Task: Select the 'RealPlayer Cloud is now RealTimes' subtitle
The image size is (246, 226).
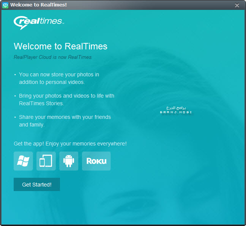Action: pyautogui.click(x=52, y=57)
